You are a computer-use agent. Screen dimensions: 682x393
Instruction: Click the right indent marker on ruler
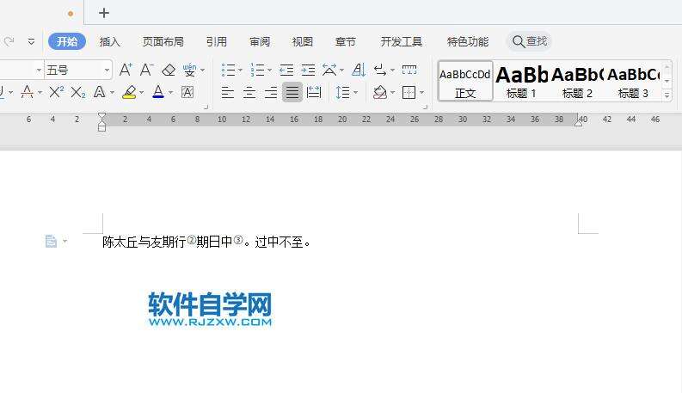578,124
